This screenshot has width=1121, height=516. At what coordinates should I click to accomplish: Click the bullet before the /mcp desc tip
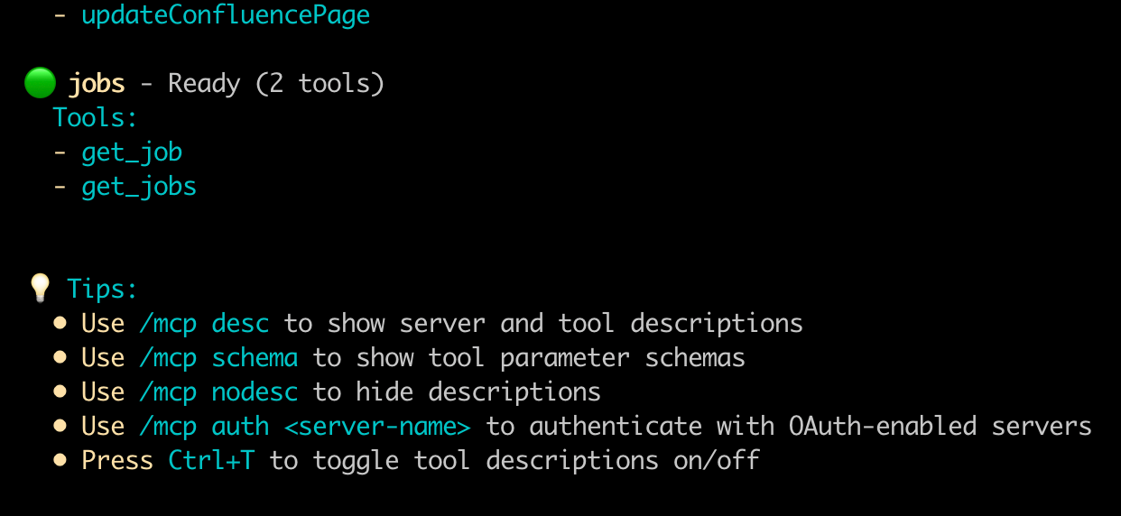tap(60, 323)
